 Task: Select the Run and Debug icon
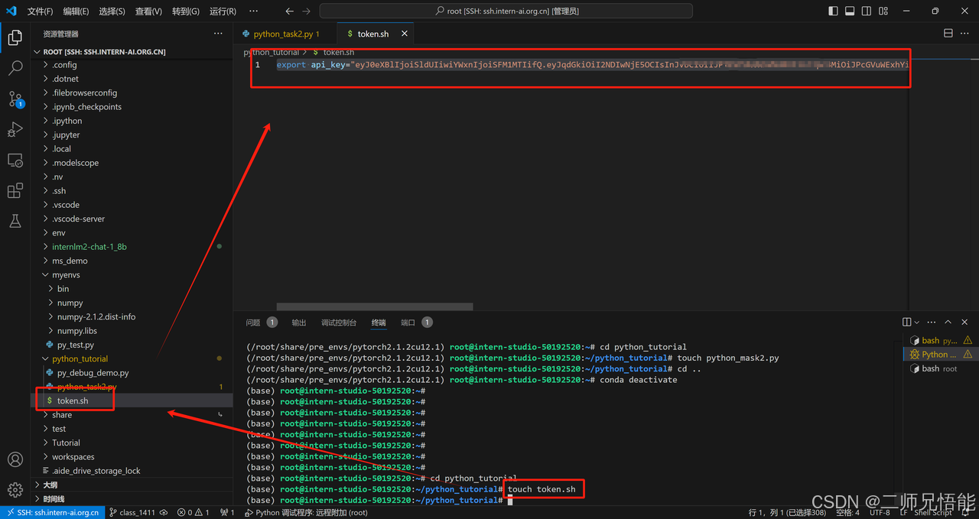[15, 130]
